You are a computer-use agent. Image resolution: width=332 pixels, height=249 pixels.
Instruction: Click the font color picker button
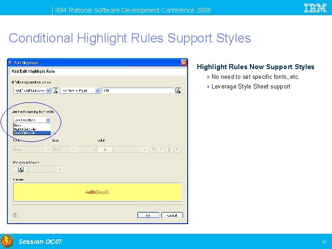pyautogui.click(x=105, y=149)
